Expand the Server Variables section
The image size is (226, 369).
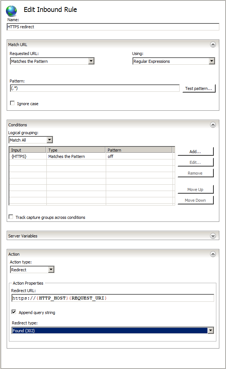(x=213, y=236)
